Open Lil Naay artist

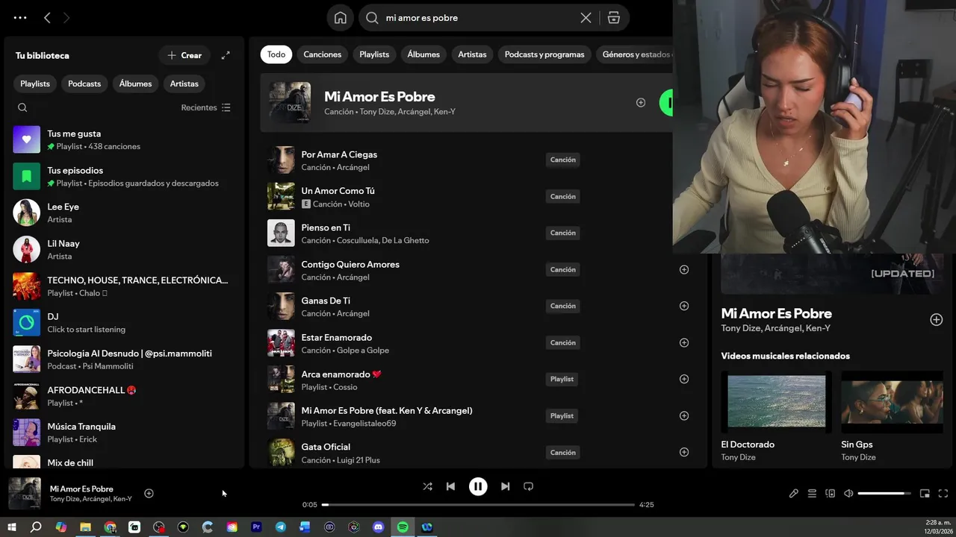[124, 249]
